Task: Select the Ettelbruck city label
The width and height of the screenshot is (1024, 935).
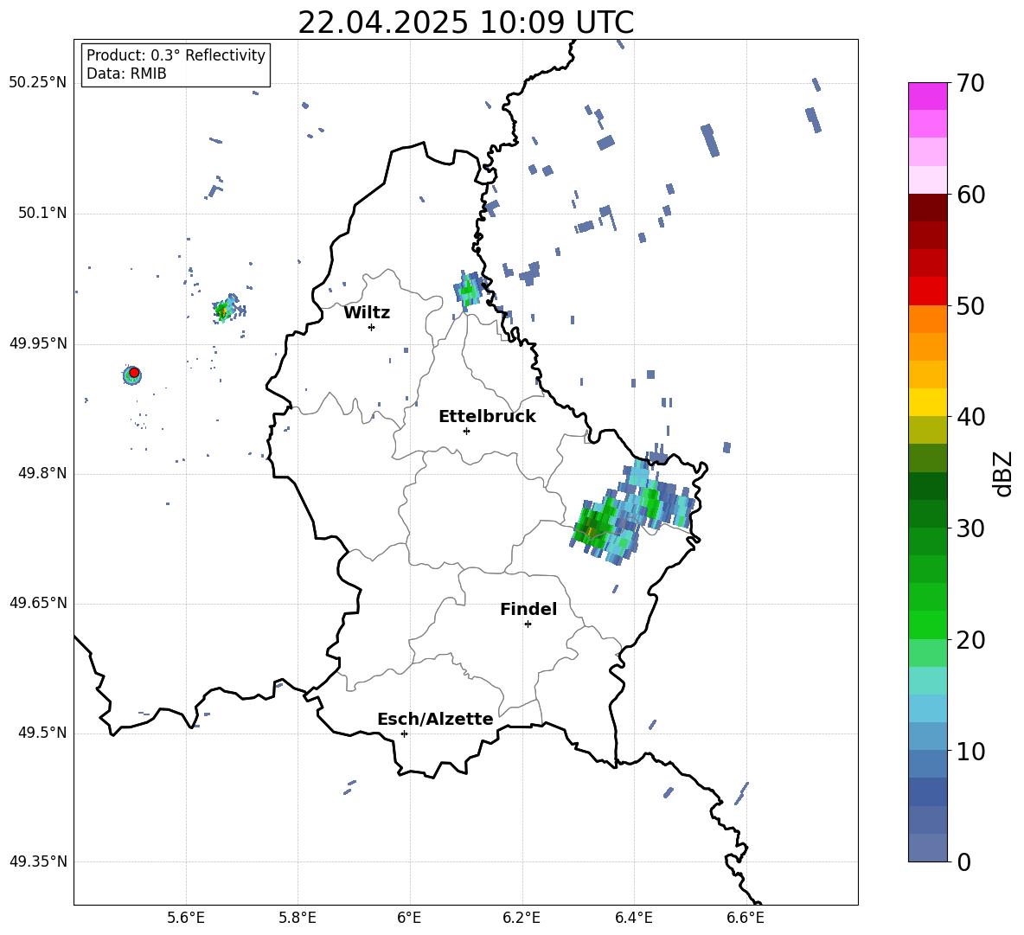Action: tap(487, 417)
